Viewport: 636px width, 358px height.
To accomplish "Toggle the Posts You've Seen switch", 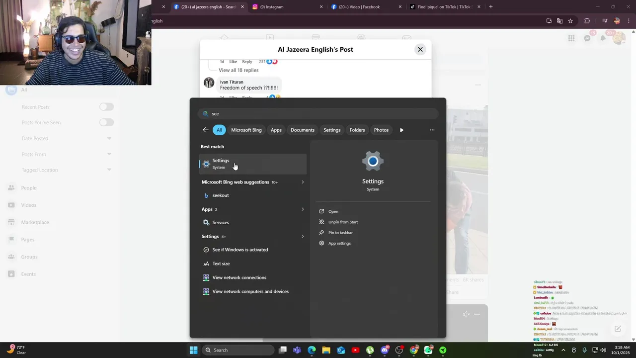I will pos(106,122).
